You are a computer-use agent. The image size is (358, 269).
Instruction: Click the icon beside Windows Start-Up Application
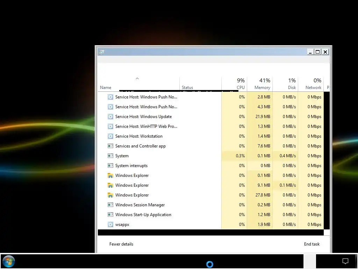pyautogui.click(x=110, y=215)
